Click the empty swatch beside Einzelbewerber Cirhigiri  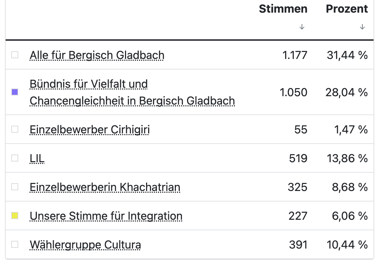click(15, 130)
